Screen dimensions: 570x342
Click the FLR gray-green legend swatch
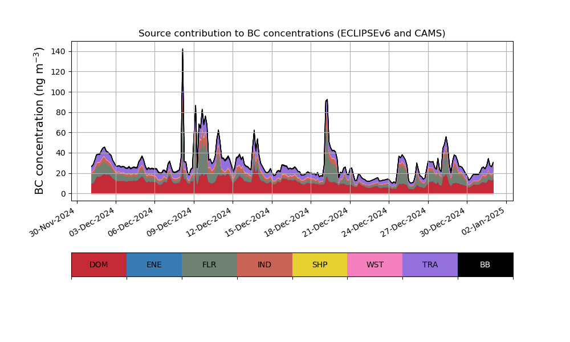tap(209, 265)
